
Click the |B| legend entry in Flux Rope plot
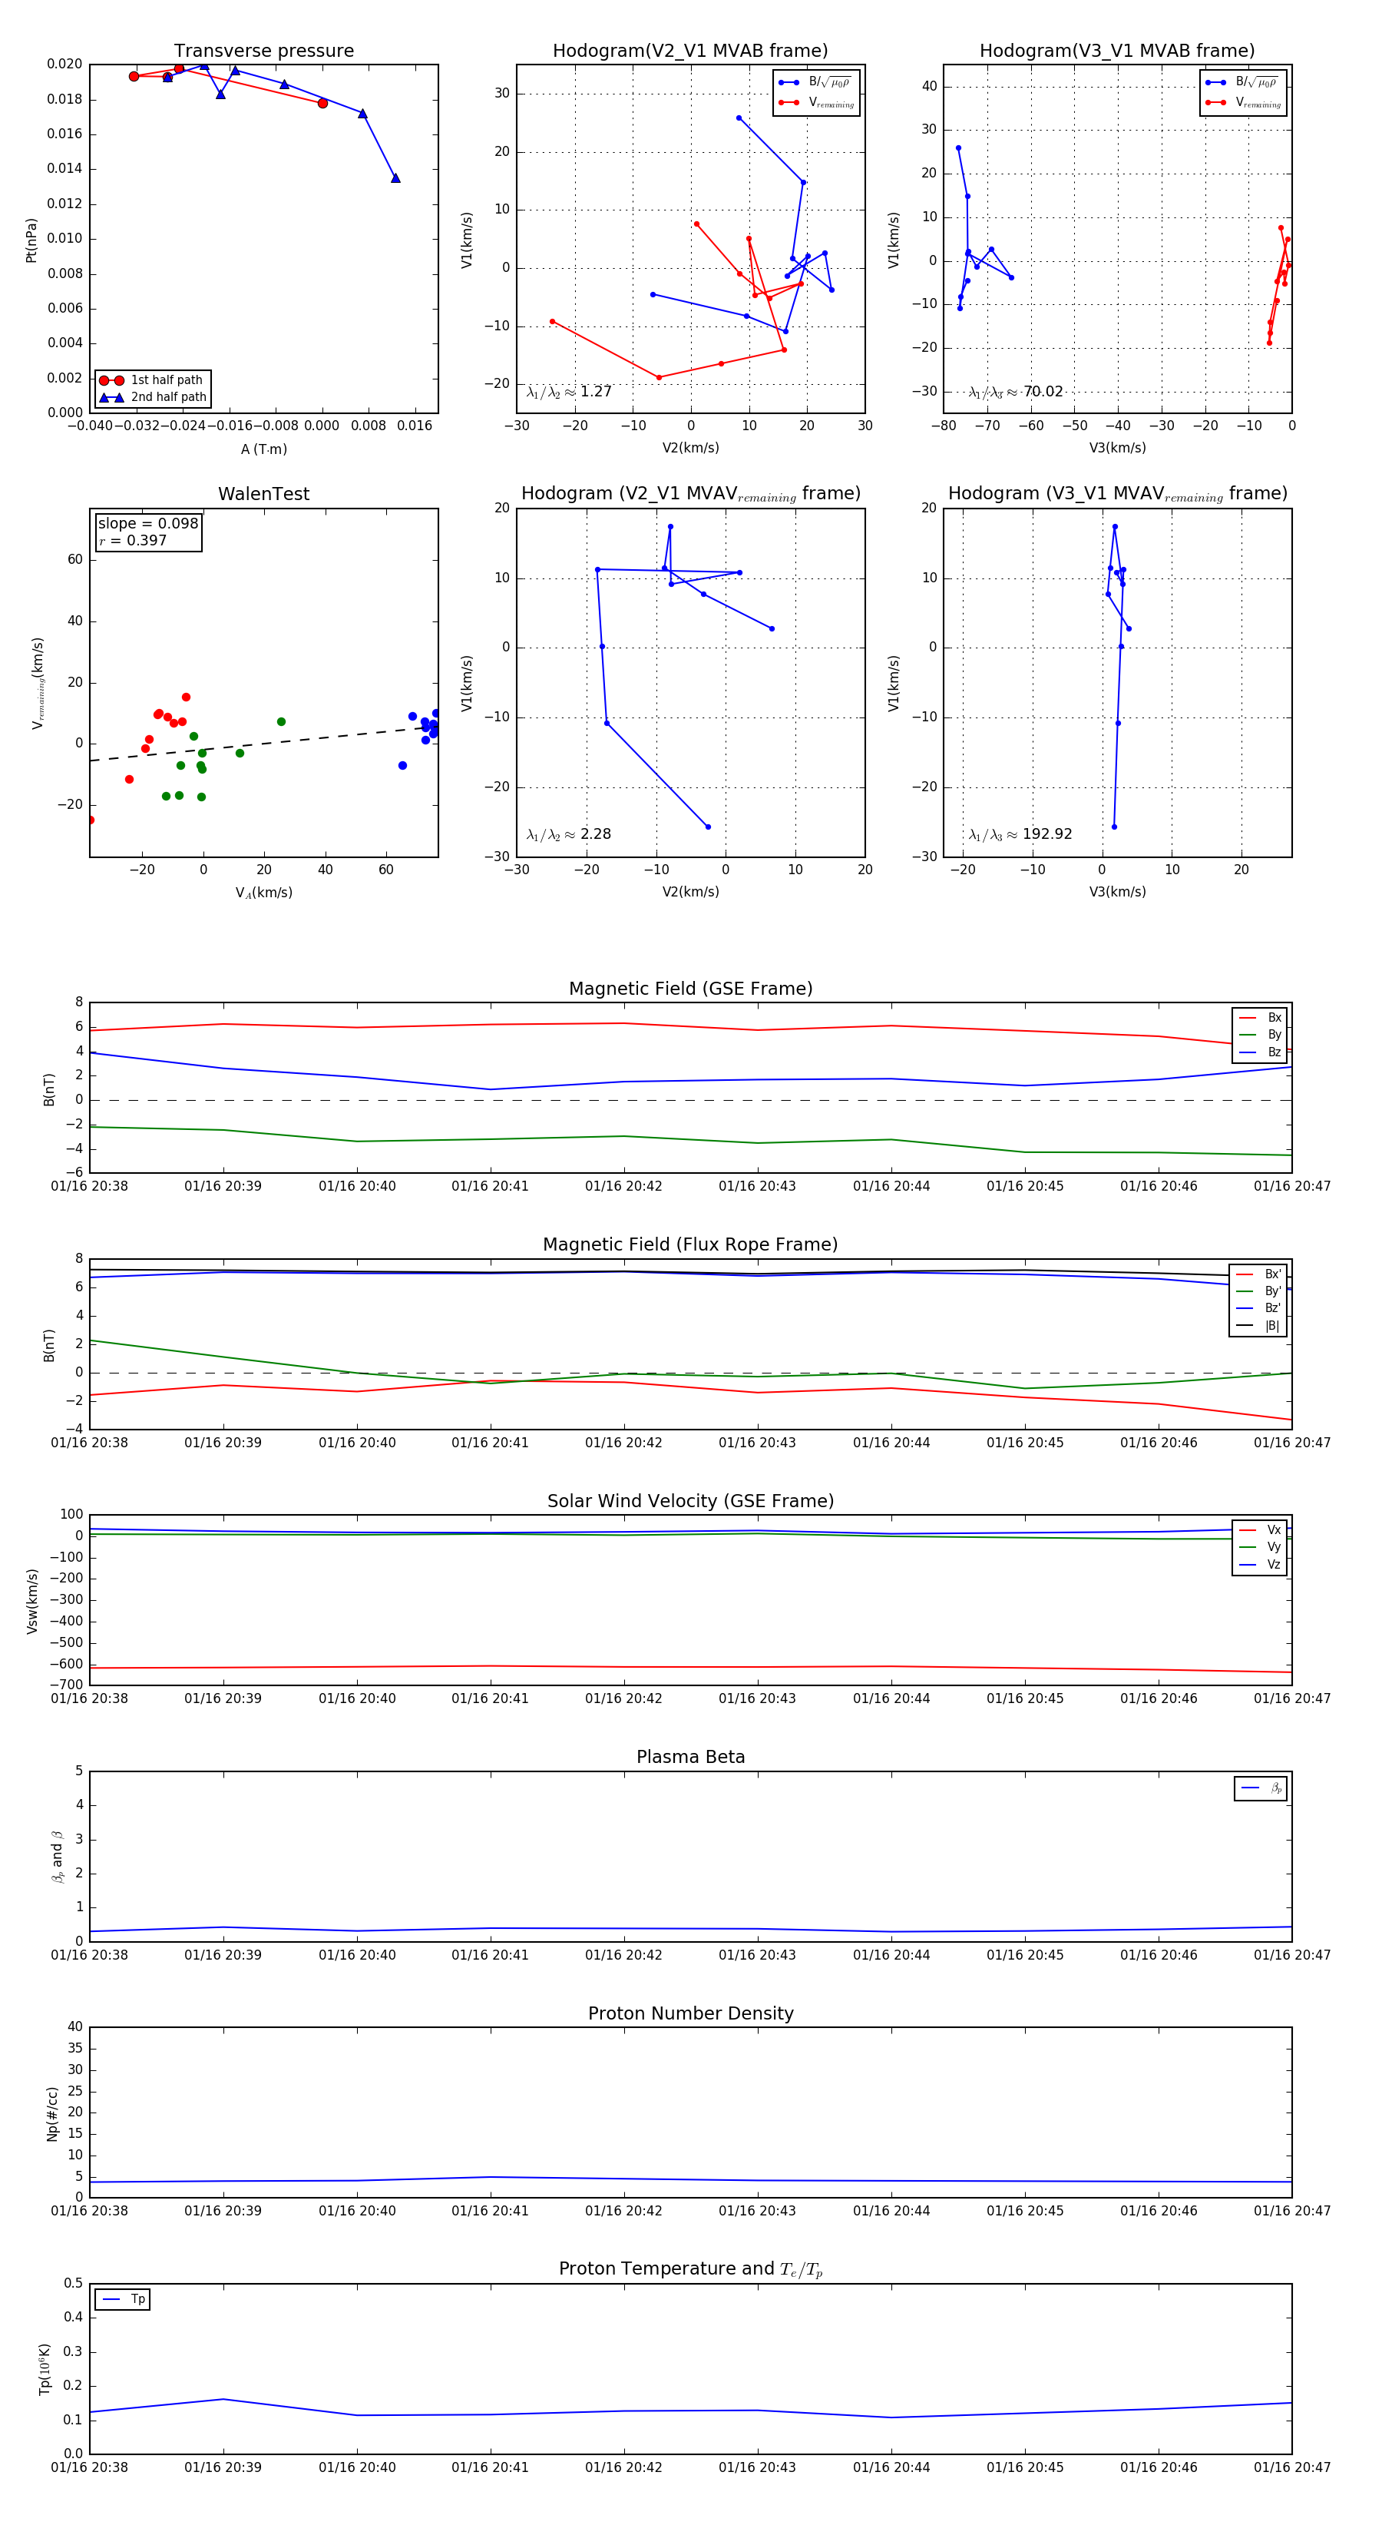point(1259,1326)
